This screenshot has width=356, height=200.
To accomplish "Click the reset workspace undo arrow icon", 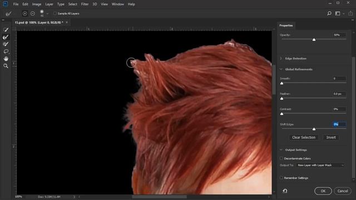I will 285,191.
